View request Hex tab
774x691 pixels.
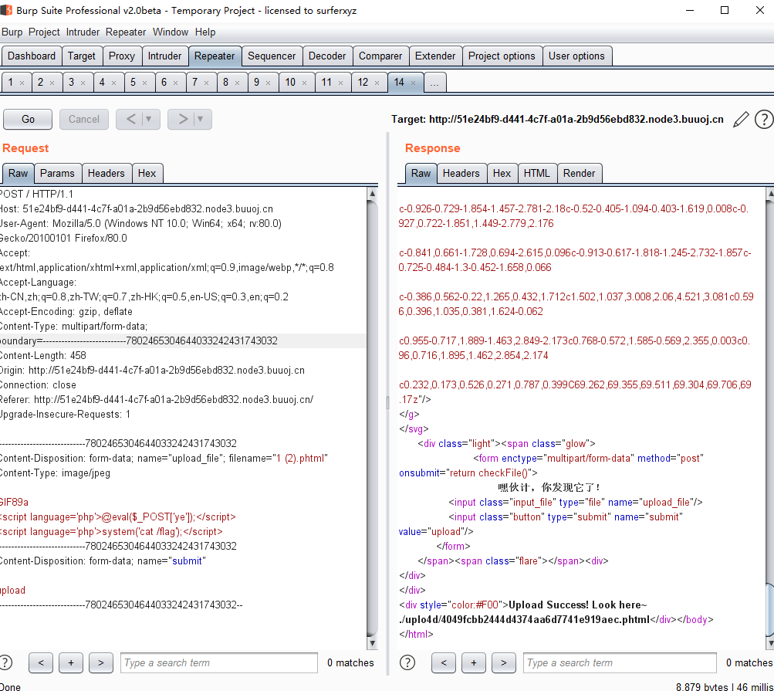click(x=147, y=174)
